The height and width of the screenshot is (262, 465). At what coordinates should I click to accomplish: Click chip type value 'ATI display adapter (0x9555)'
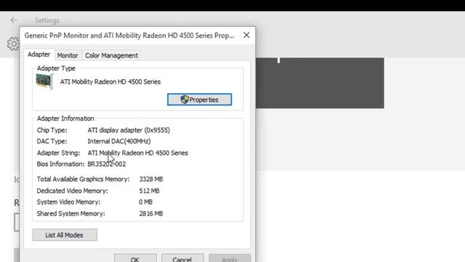click(x=129, y=130)
